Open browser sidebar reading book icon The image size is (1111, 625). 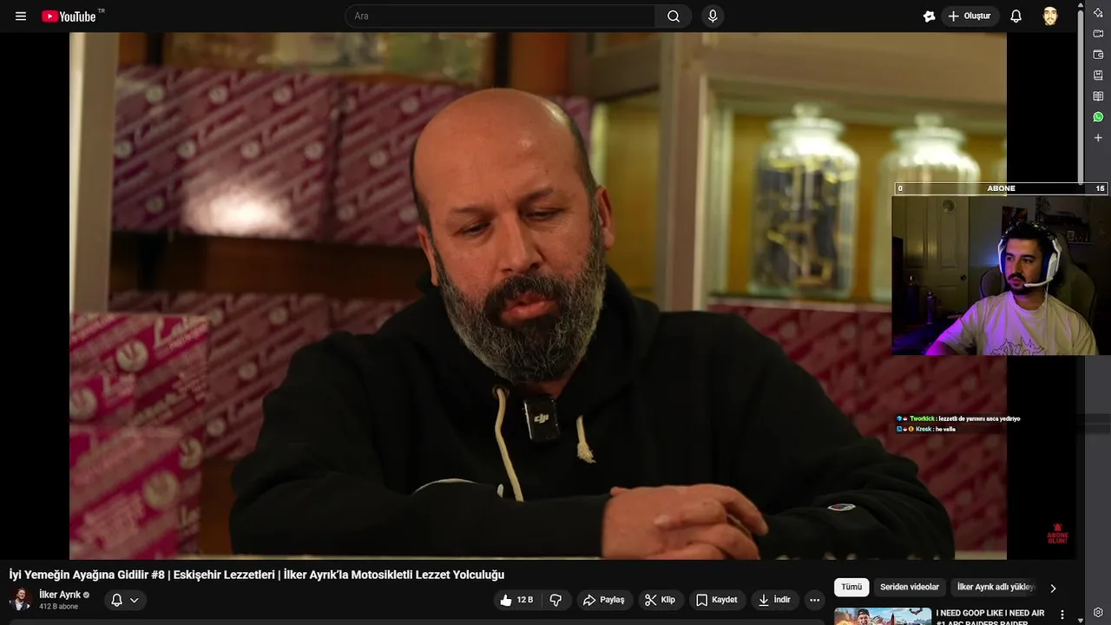1098,96
